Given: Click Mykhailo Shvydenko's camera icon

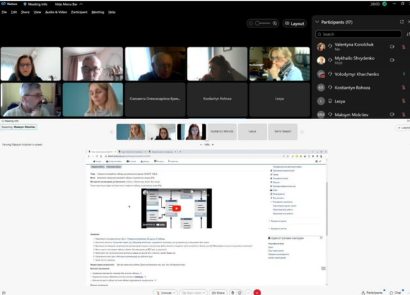Looking at the screenshot, I should 392,60.
